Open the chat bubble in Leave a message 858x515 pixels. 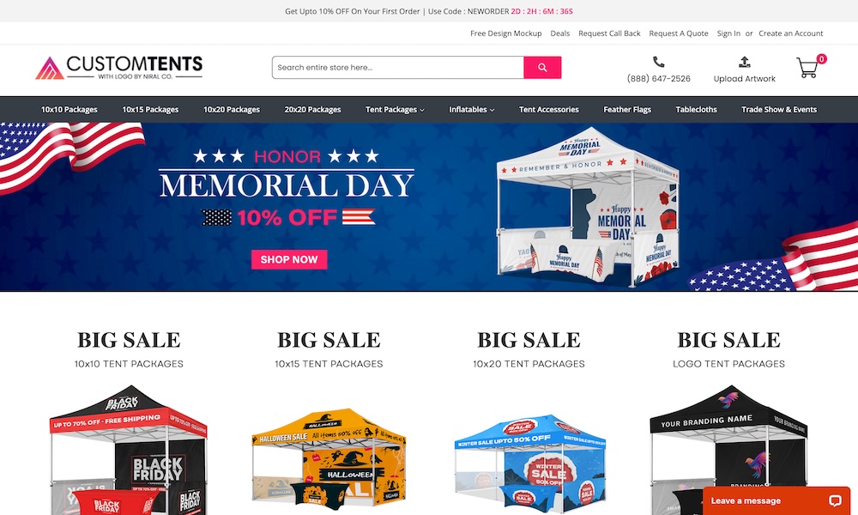835,500
